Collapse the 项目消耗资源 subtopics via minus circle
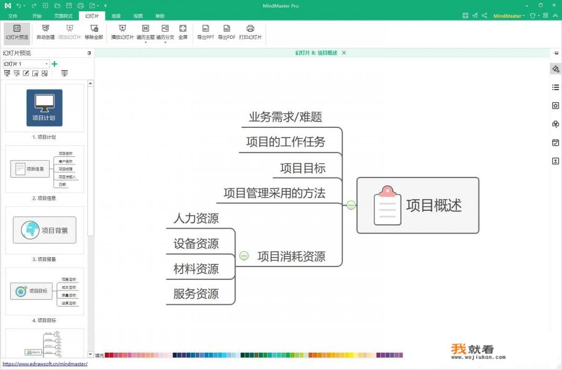This screenshot has height=370, width=562. click(x=244, y=256)
